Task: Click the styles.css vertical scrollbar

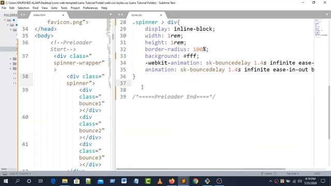Action: pos(329,112)
